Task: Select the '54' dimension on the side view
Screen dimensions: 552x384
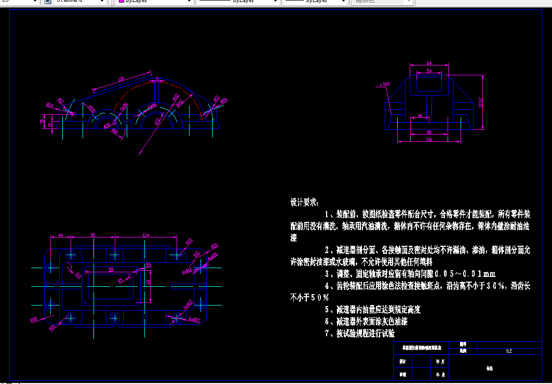Action: pos(429,71)
